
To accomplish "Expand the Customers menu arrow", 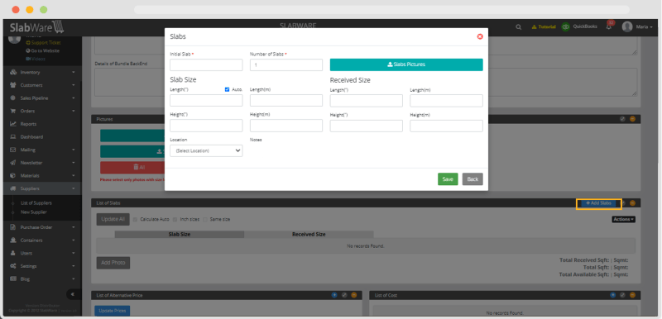I will [74, 85].
